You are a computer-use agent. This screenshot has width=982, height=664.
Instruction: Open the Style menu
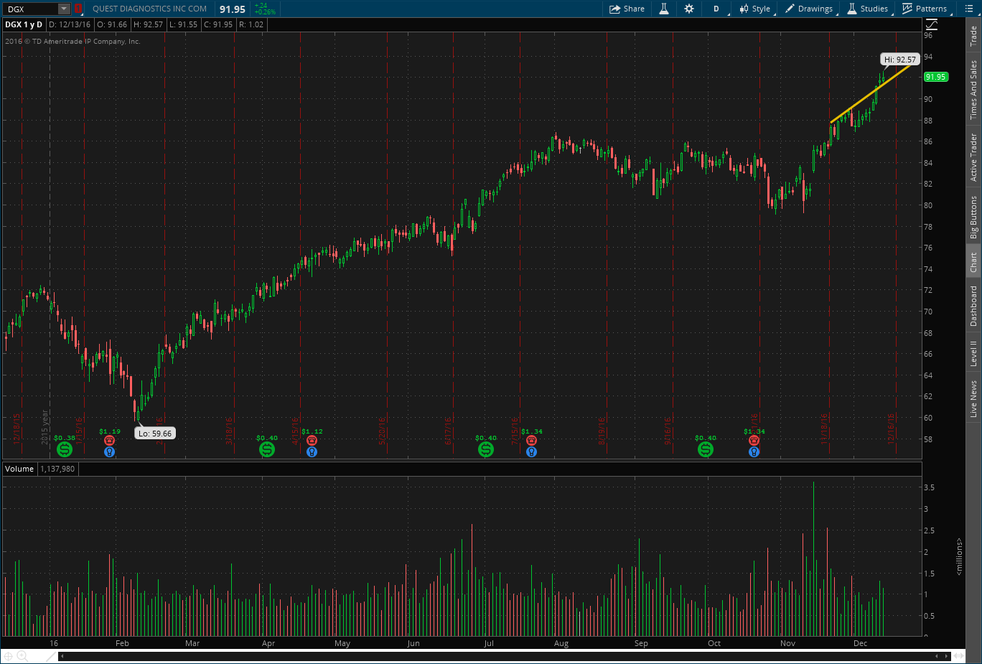[x=755, y=9]
